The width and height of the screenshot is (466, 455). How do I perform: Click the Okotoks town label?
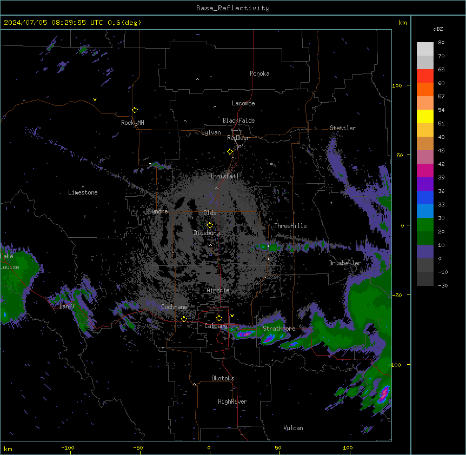[223, 378]
